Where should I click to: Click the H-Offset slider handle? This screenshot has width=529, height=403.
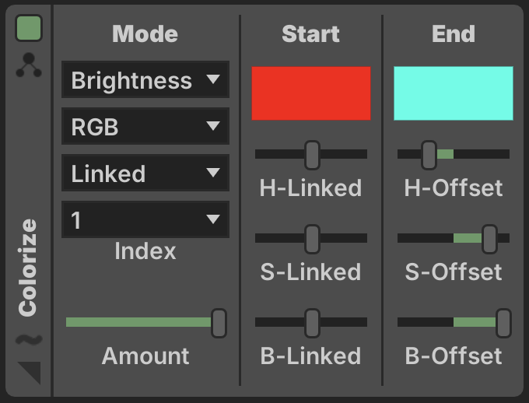pos(429,155)
